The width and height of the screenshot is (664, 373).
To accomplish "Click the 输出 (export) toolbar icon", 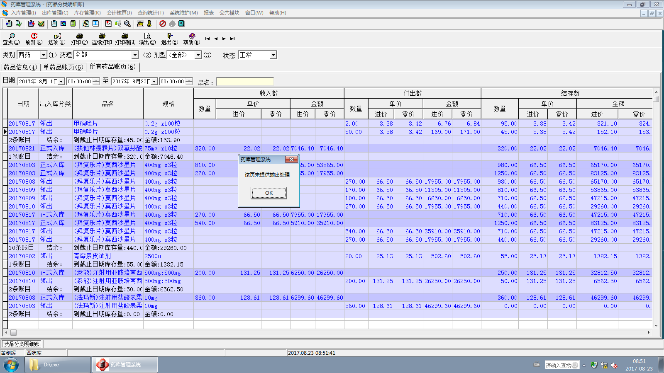I will (147, 39).
